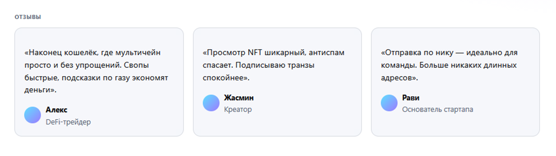The width and height of the screenshot is (556, 156).
Task: Select the name Алекс
Action: [56, 110]
